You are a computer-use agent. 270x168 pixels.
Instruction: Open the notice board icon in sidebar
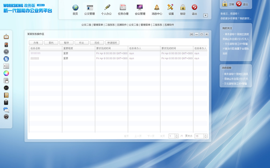point(6,37)
